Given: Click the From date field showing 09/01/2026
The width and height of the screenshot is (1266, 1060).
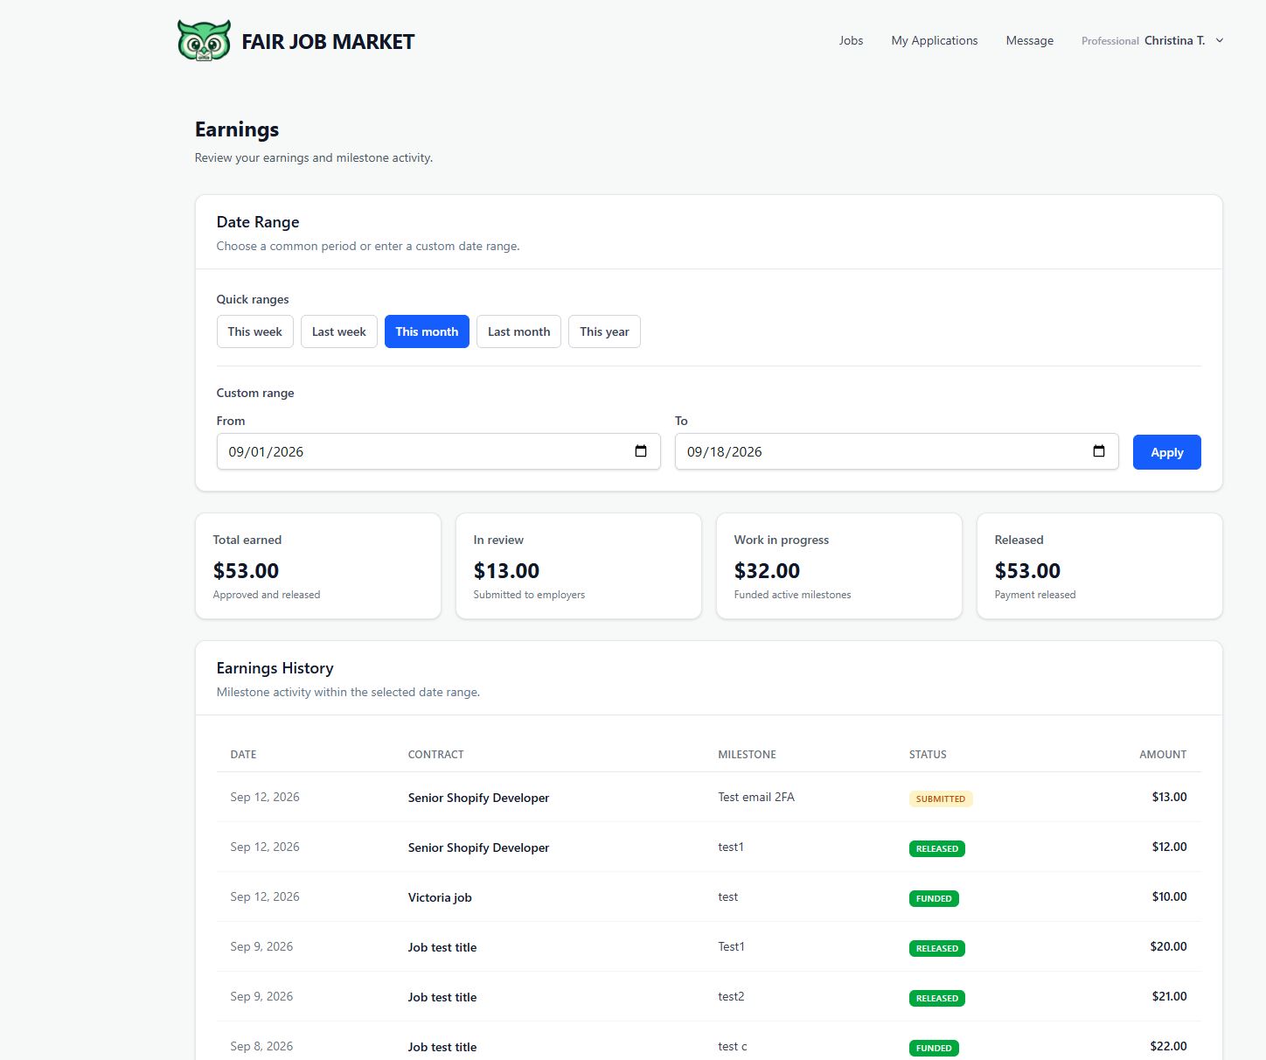Looking at the screenshot, I should [x=439, y=451].
